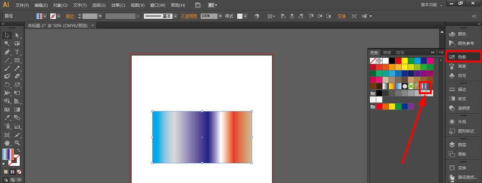Open fill color dropdown in control bar
Image resolution: width=482 pixels, height=183 pixels.
[45, 16]
